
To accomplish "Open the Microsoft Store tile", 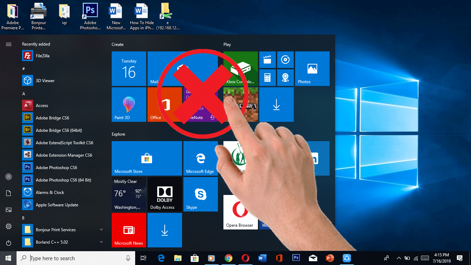I will click(147, 158).
